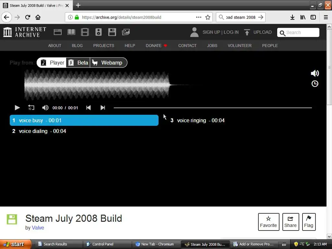This screenshot has height=249, width=332.
Task: Switch to New Tab - Chromium window
Action: point(156,244)
